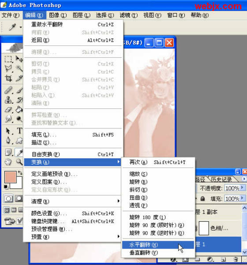Screen dimensions: 247x265
Task: Select the Custom Shape tool
Action: (x=19, y=141)
